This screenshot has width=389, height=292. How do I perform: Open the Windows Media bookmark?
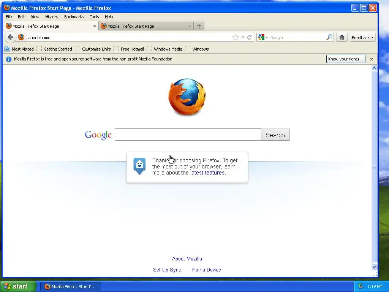point(164,49)
